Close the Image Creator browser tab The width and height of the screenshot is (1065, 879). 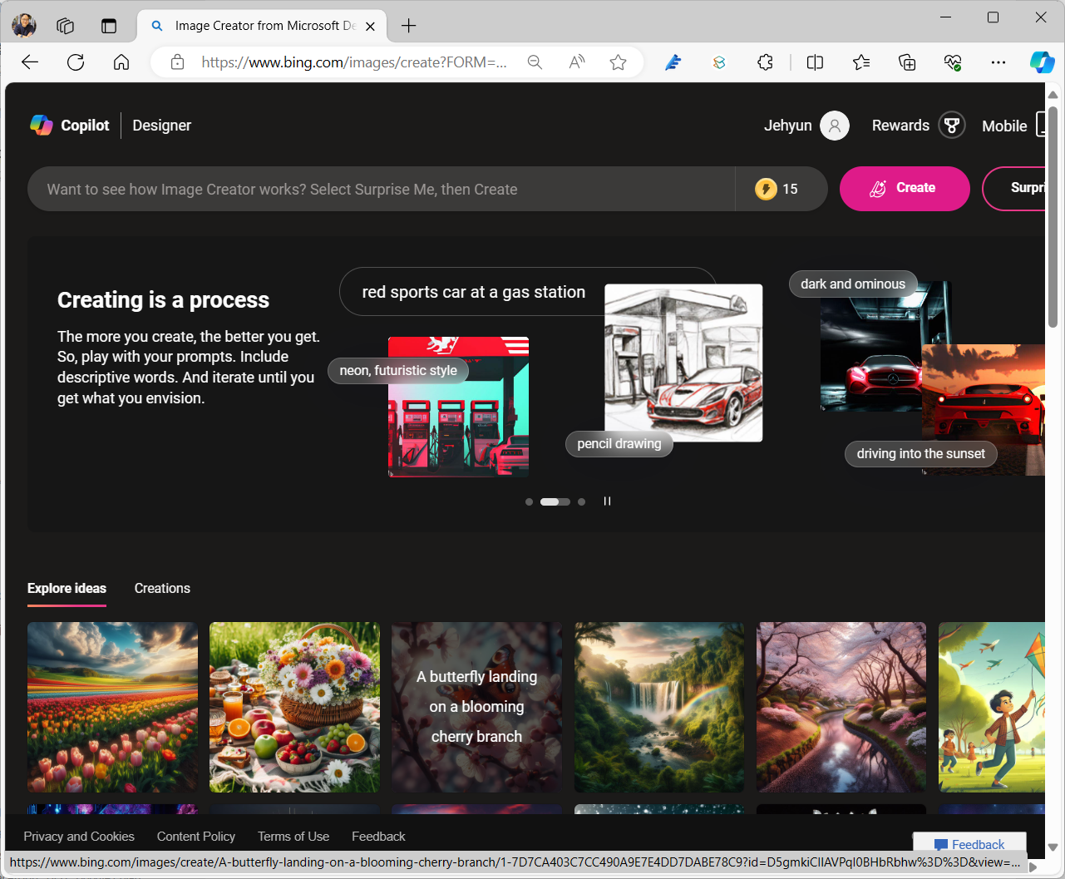point(371,26)
